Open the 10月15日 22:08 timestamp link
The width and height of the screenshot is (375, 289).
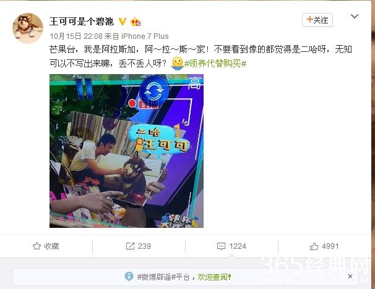[76, 36]
